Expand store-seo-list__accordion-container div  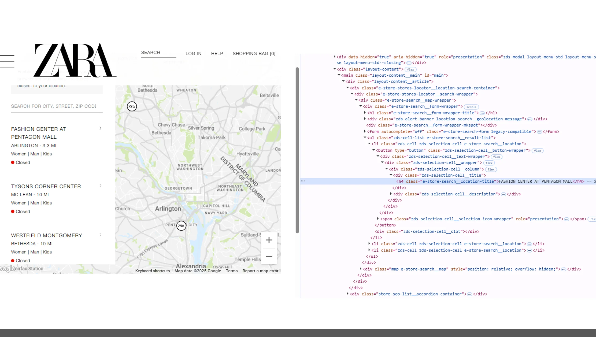point(347,294)
